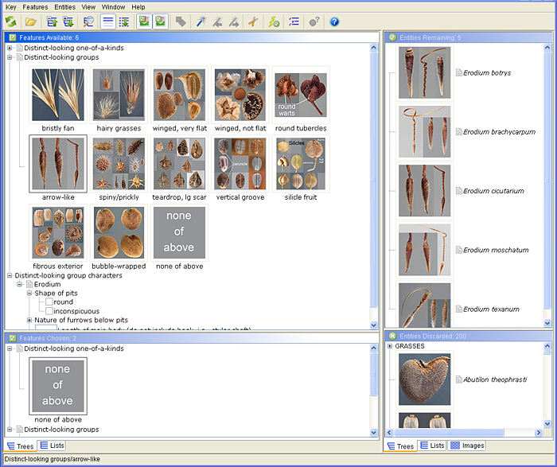Click the grey ball question-mark icon
This screenshot has height=467, width=557.
pos(314,22)
